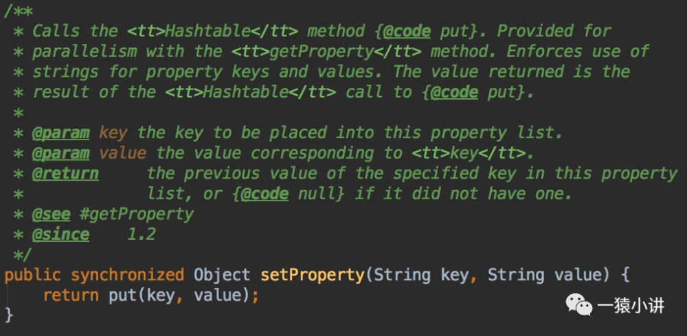Click the put method call

(x=122, y=296)
